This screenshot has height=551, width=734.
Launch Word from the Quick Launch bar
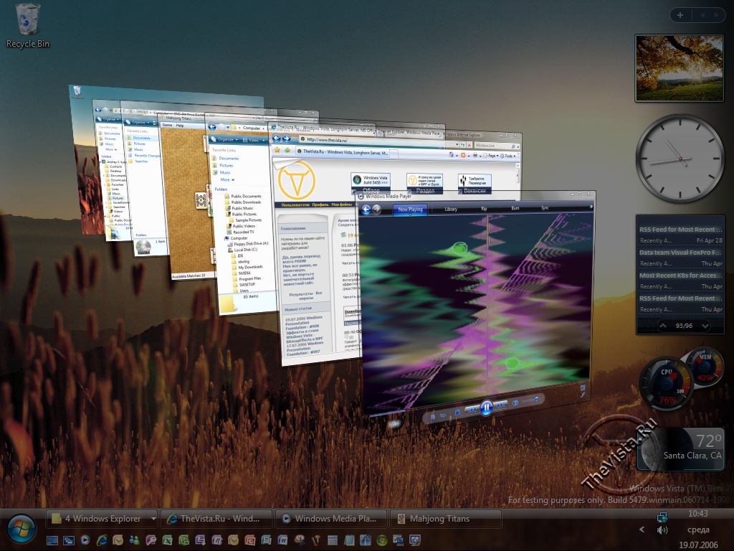(x=282, y=540)
